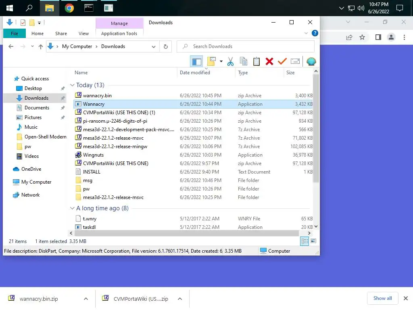Click the orange checkmark Properties icon
413x310 pixels.
(x=282, y=61)
